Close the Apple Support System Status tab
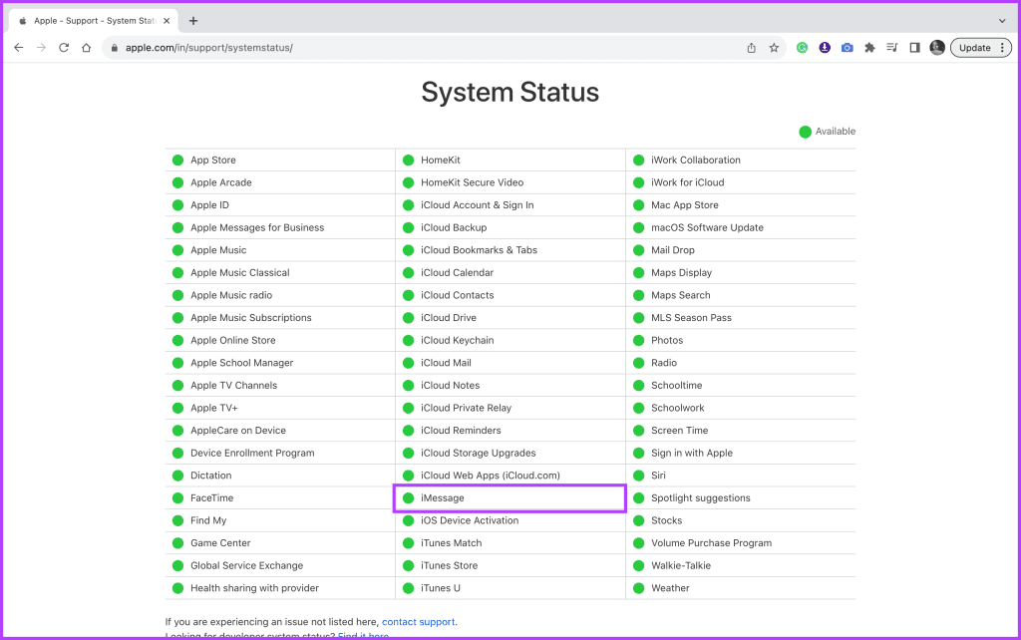This screenshot has width=1021, height=640. pyautogui.click(x=167, y=21)
